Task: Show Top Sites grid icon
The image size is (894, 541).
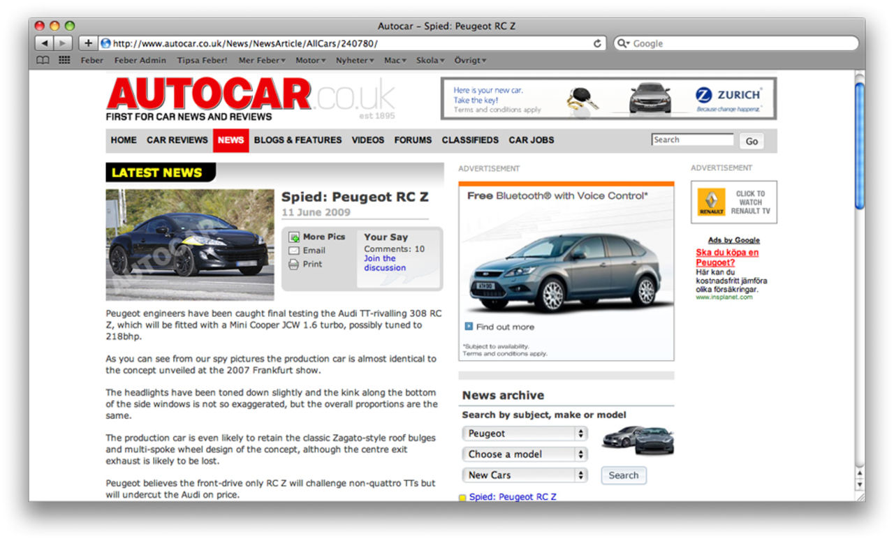Action: tap(64, 61)
